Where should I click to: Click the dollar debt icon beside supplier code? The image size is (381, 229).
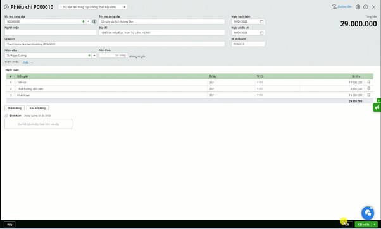pos(94,21)
